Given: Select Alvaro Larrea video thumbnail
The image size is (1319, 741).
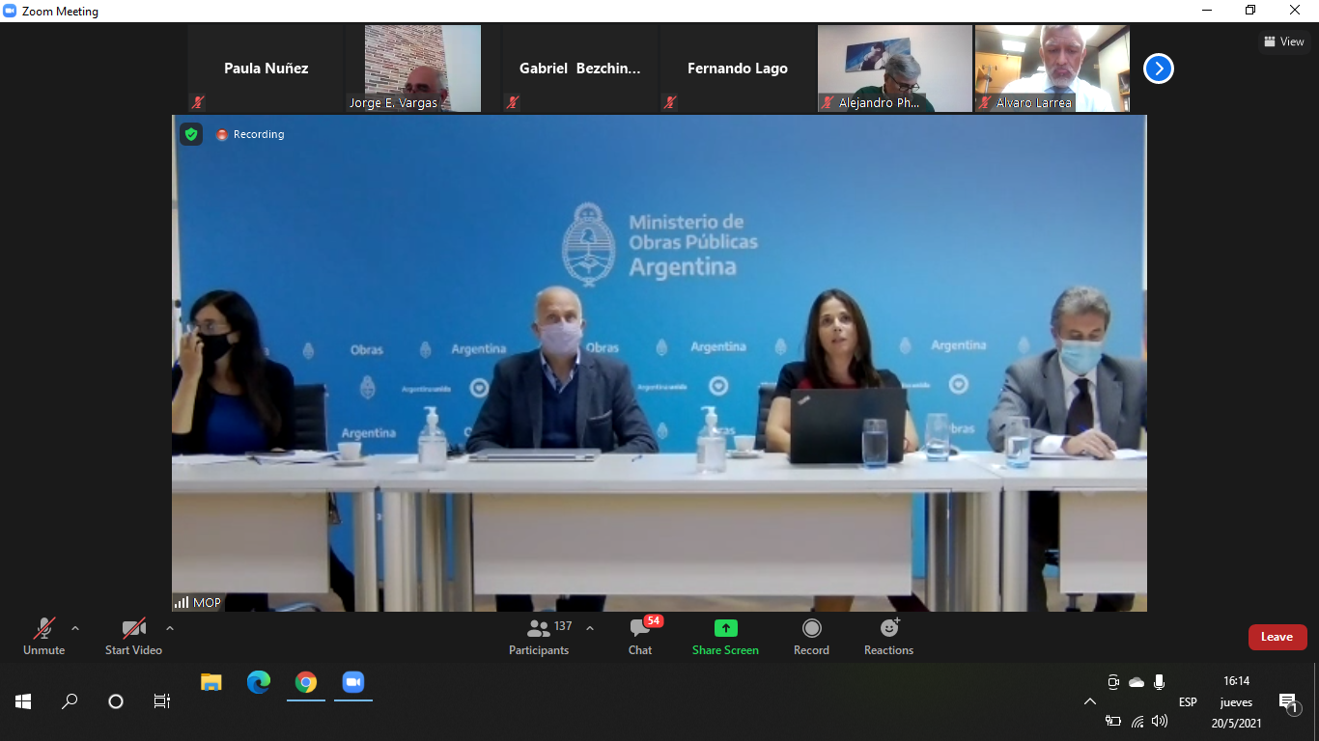Looking at the screenshot, I should coord(1052,69).
